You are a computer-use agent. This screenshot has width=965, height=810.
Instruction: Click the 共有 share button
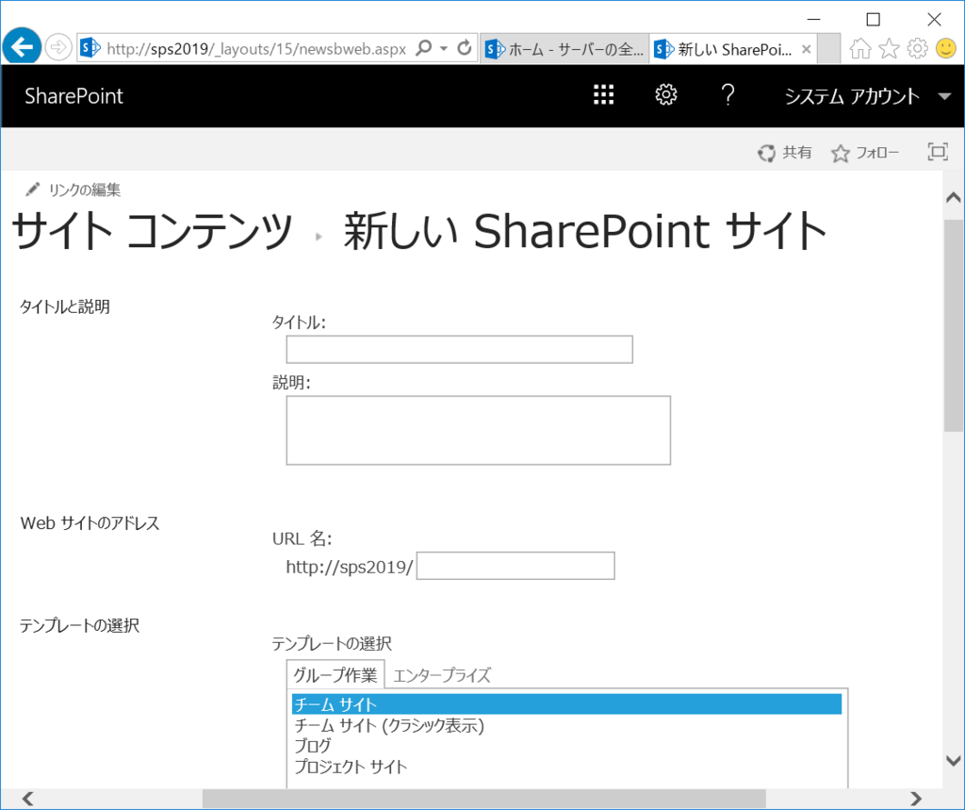click(785, 152)
